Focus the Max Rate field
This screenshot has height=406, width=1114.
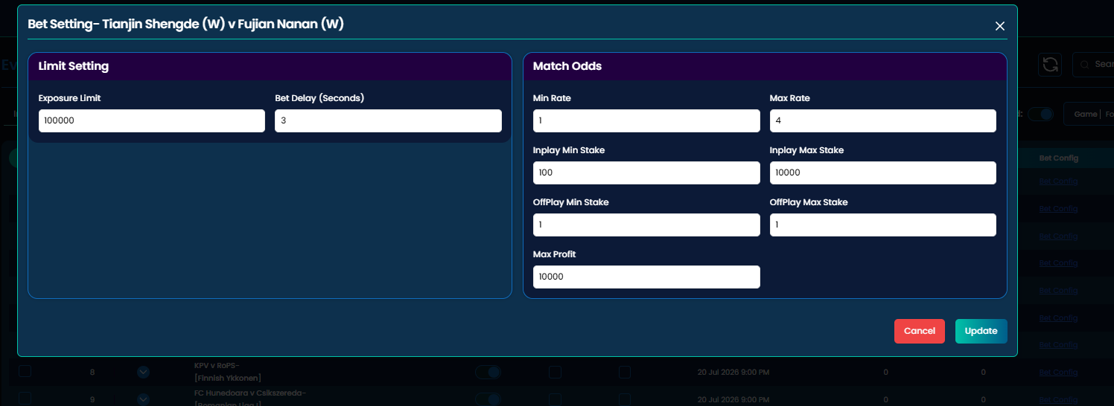click(x=882, y=120)
